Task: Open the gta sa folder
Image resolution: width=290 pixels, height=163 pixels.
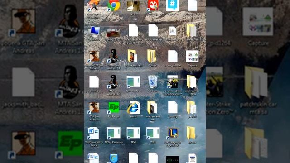Action: pyautogui.click(x=152, y=56)
